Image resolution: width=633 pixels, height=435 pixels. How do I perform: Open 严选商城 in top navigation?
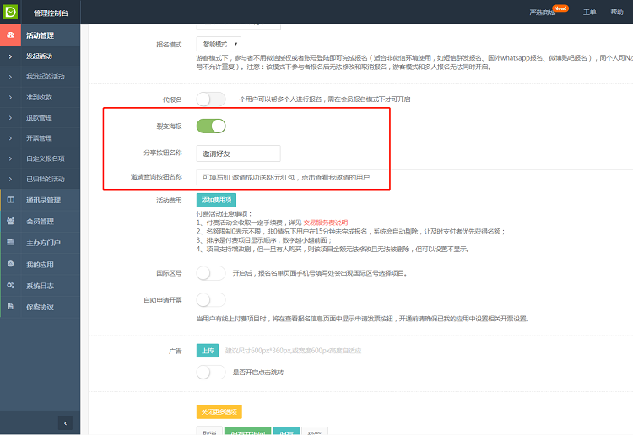coord(543,13)
